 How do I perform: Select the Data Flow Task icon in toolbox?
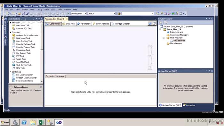(14, 25)
